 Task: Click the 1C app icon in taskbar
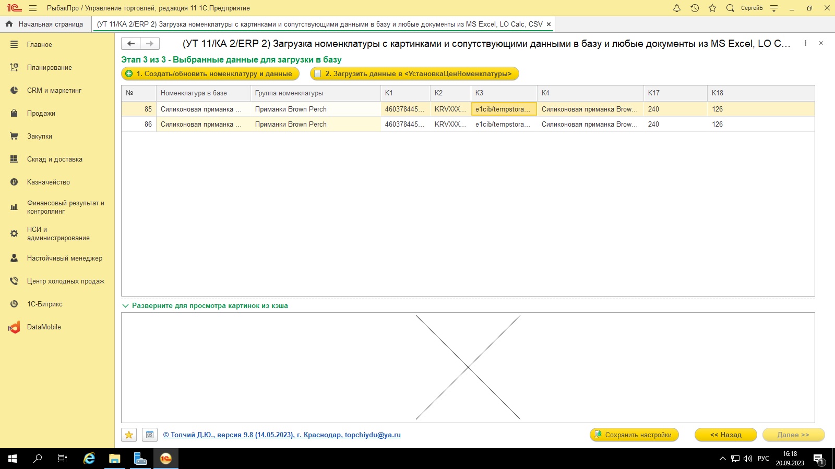[165, 459]
